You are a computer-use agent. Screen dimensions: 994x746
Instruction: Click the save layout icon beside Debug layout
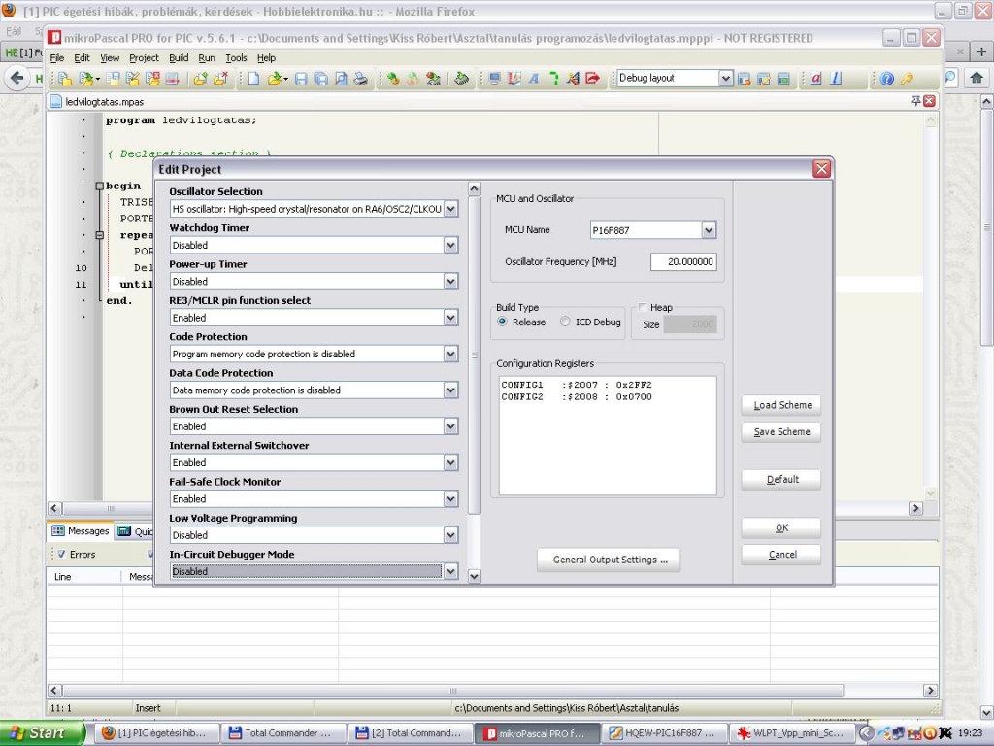[745, 79]
